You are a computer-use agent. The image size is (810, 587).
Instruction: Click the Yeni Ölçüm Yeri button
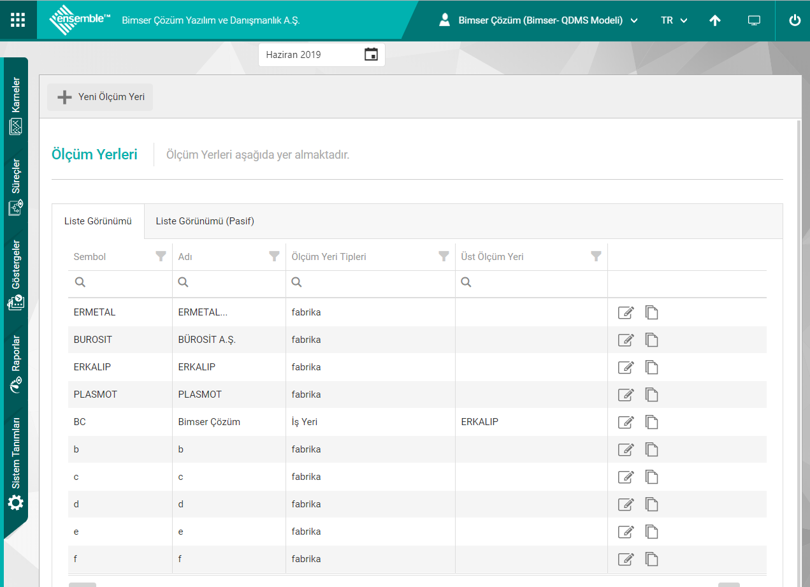tap(101, 97)
